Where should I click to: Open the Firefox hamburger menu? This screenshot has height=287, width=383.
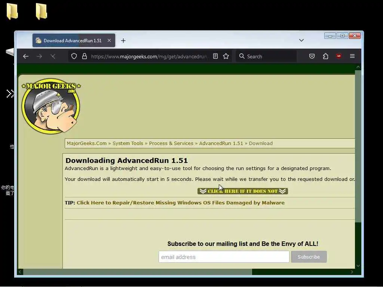(352, 56)
